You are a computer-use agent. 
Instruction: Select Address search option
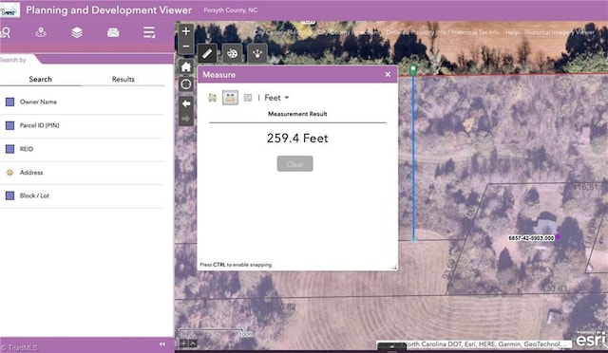pos(83,173)
